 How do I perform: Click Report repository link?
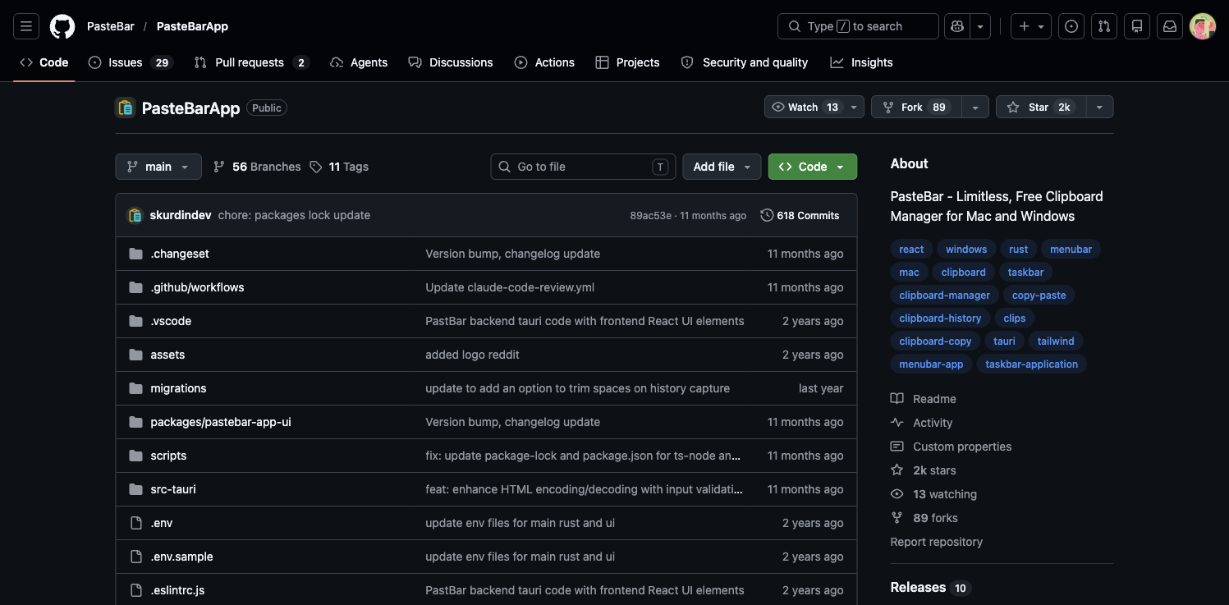[x=936, y=542]
